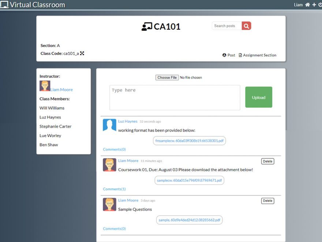322x242 pixels.
Task: Click the plus icon to add a class
Action: (314, 5)
